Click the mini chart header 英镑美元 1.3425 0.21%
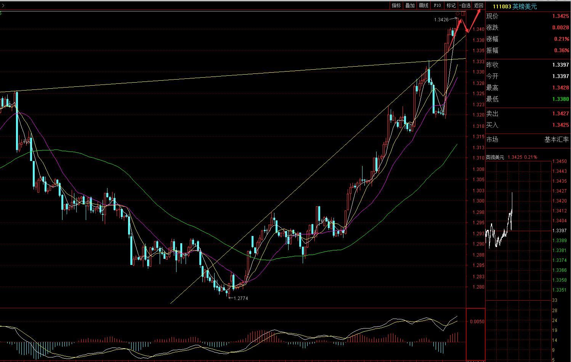Screen dimensions: 571x362 click(x=512, y=157)
